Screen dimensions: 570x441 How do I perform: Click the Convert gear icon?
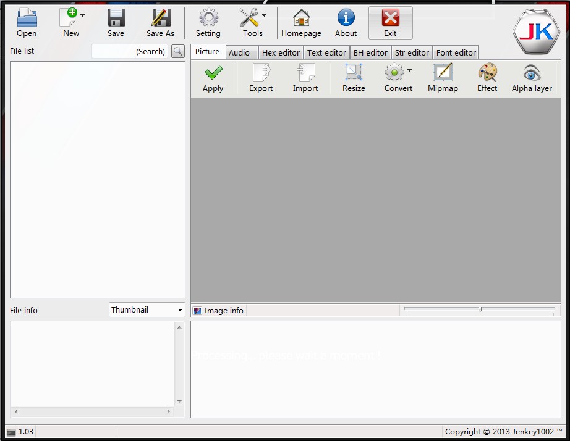[394, 72]
